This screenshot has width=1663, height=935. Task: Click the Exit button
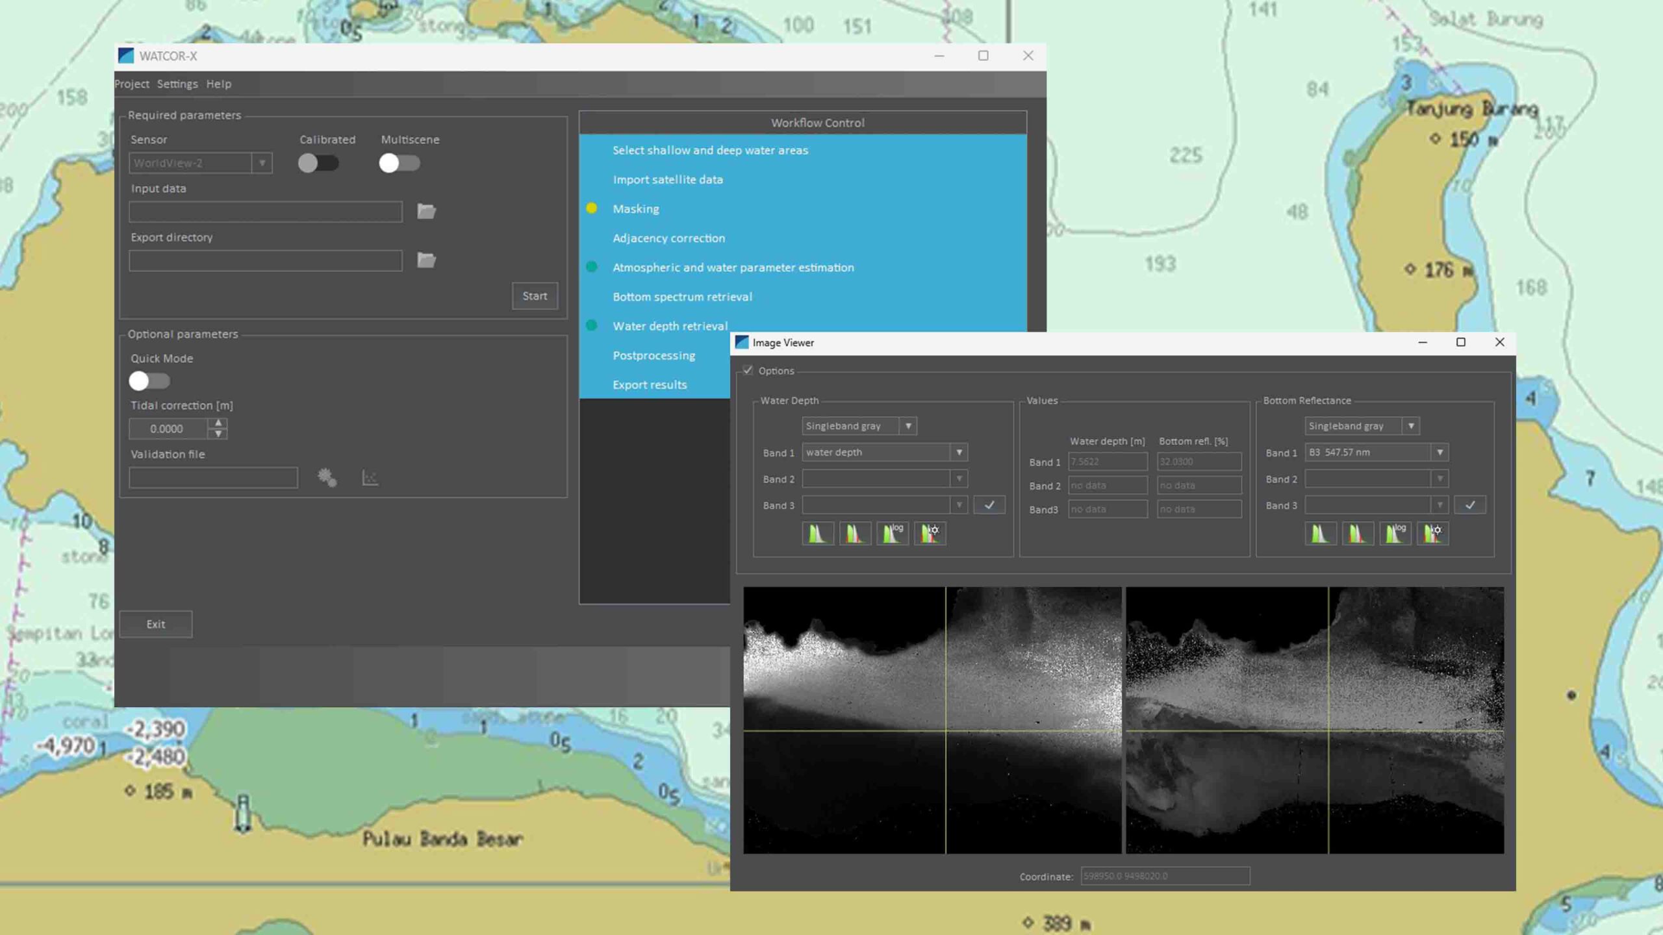point(155,623)
